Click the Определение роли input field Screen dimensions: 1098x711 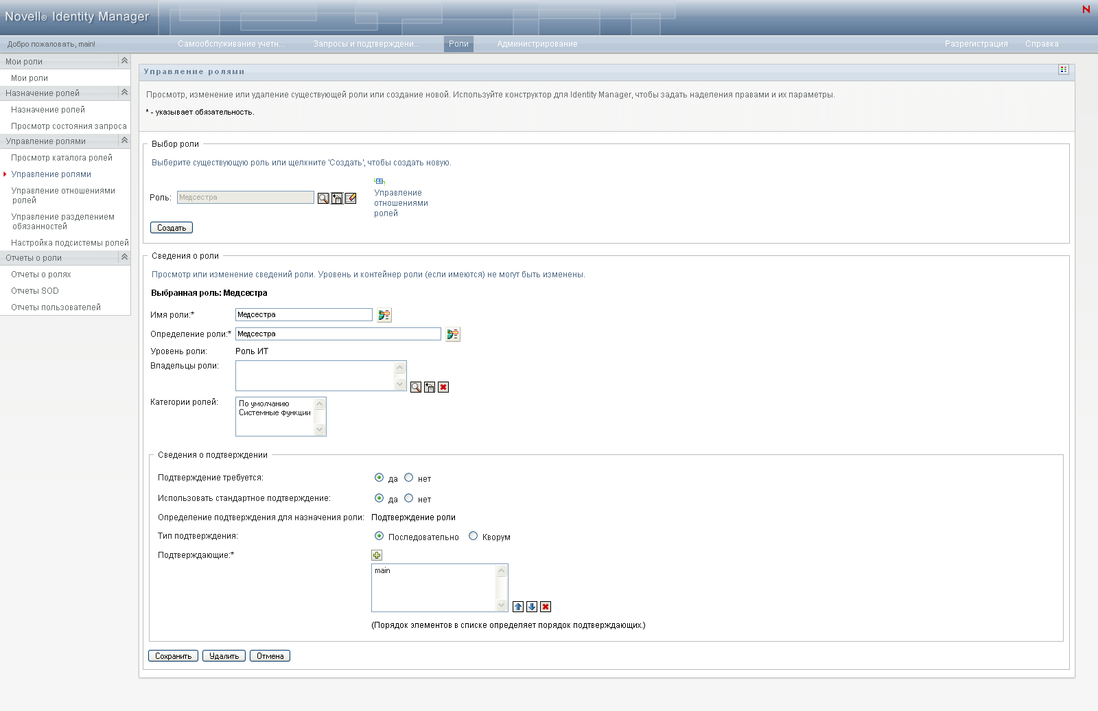pyautogui.click(x=338, y=334)
